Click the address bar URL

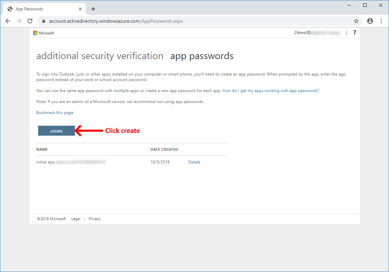coord(116,21)
